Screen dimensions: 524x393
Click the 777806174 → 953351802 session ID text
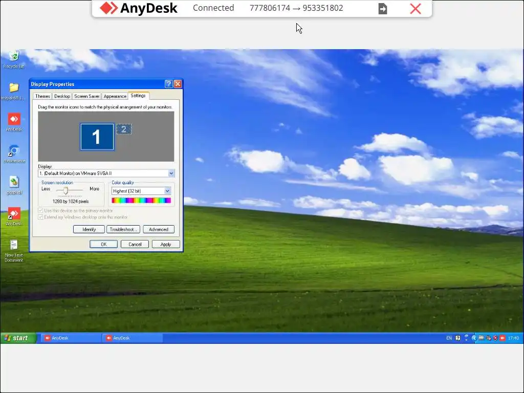click(296, 8)
